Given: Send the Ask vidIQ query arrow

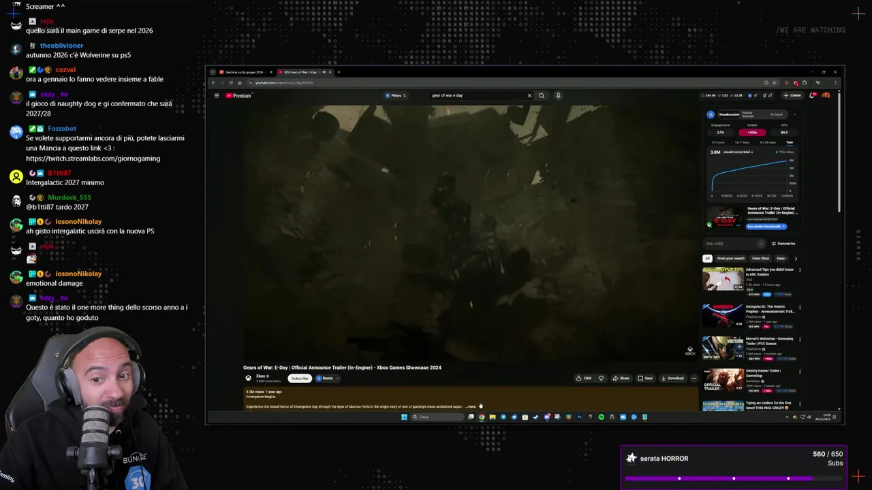Looking at the screenshot, I should (761, 244).
